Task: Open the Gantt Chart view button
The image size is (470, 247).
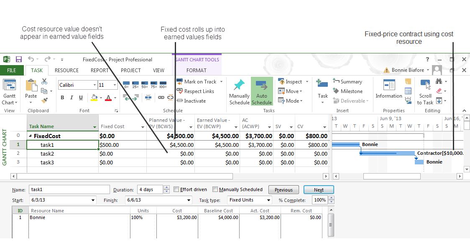Action: click(9, 91)
